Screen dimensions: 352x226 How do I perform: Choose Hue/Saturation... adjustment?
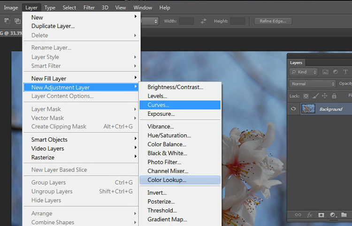tap(180, 136)
